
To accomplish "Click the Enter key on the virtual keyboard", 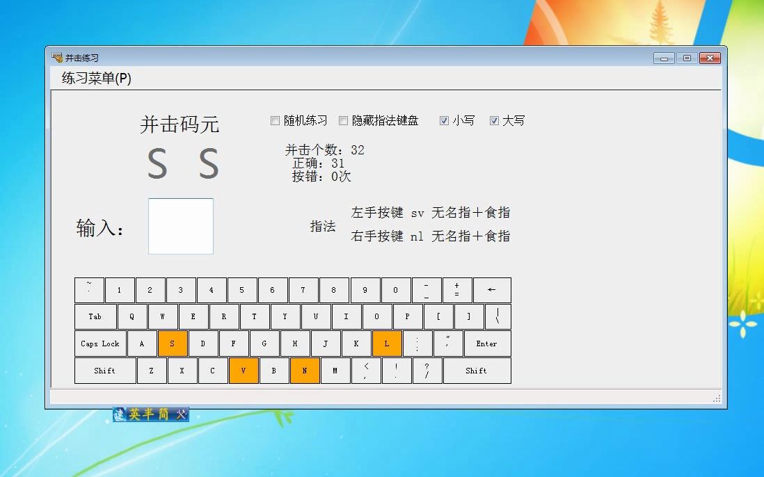I will point(487,343).
